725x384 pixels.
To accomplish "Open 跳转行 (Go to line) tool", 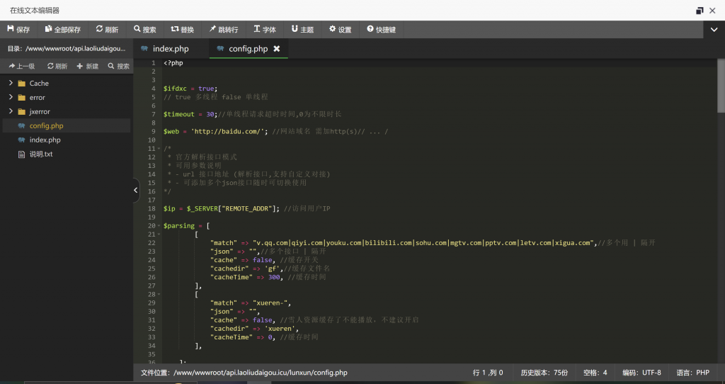I will coord(223,30).
